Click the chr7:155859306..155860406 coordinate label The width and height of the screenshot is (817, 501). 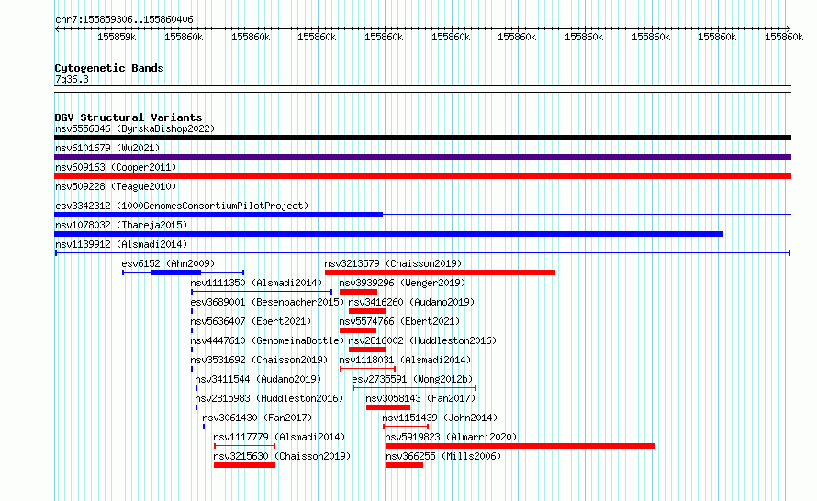124,19
